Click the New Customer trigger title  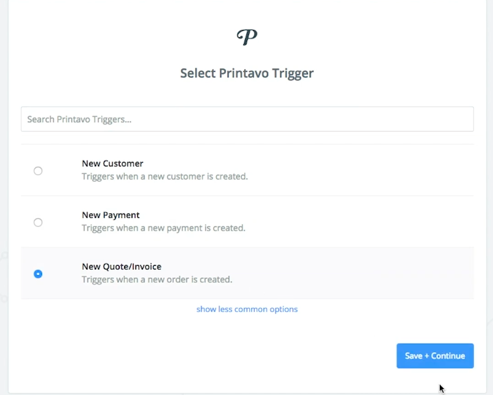coord(112,164)
